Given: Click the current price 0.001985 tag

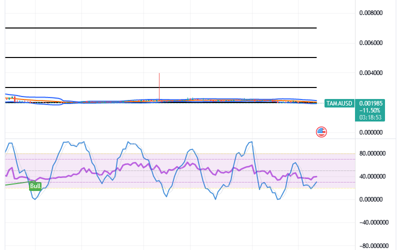Looking at the screenshot, I should point(370,103).
